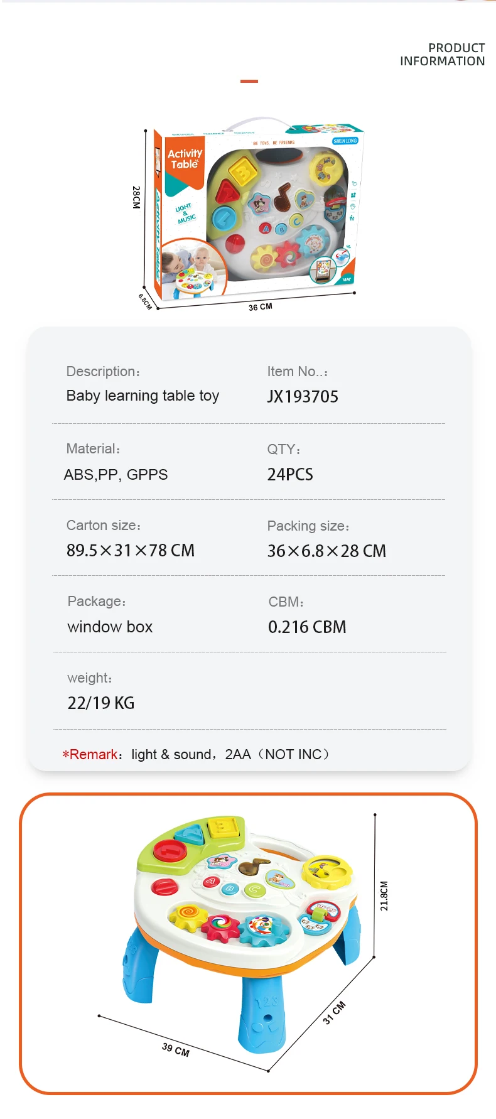The image size is (496, 1119).
Task: Click the "Baby learning table toy" description
Action: [143, 396]
